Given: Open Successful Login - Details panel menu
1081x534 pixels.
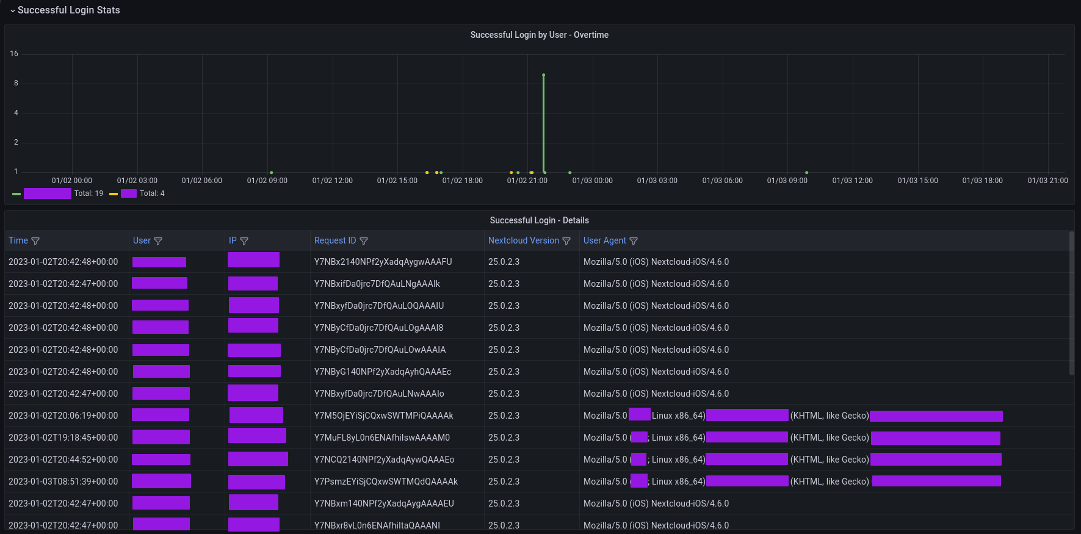Looking at the screenshot, I should (x=539, y=220).
